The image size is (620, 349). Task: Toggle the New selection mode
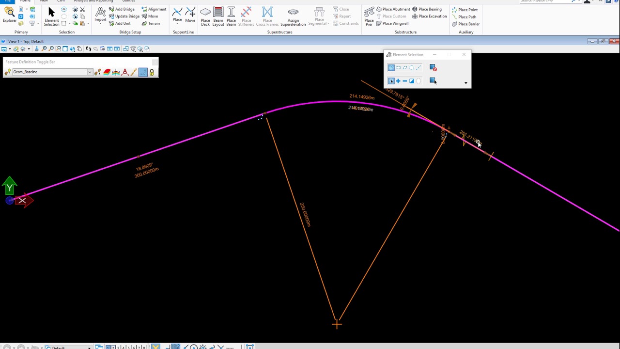pos(391,81)
